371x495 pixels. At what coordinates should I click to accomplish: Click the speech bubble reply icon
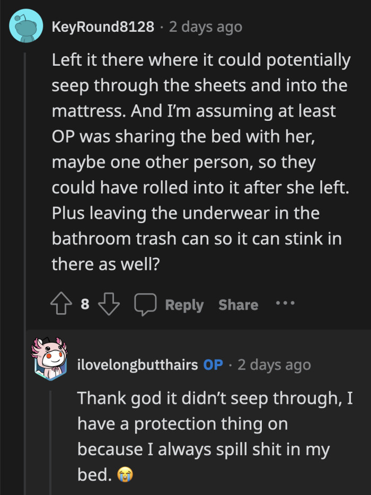144,304
